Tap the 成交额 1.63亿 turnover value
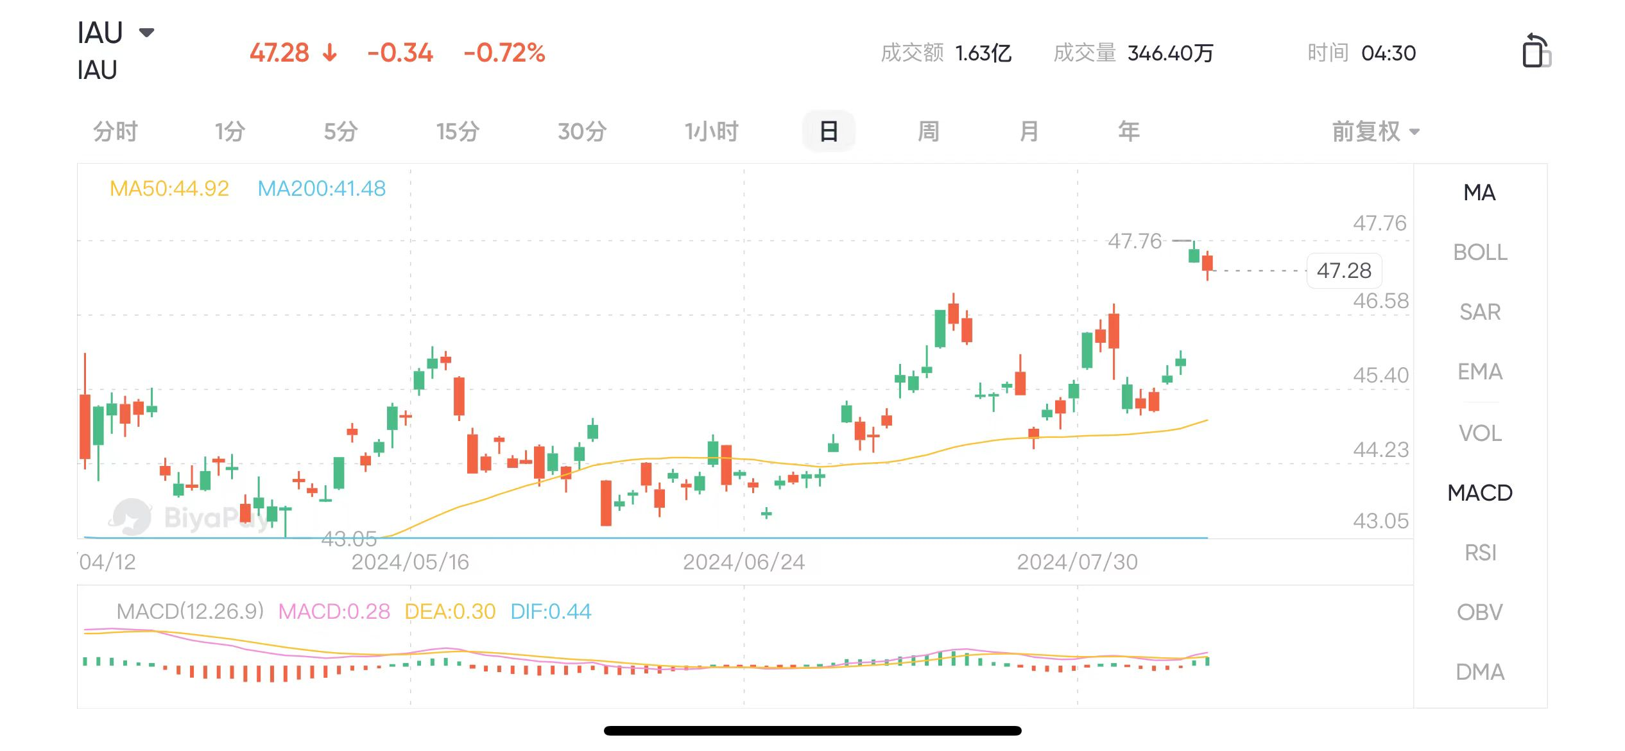The height and width of the screenshot is (751, 1625). (945, 53)
